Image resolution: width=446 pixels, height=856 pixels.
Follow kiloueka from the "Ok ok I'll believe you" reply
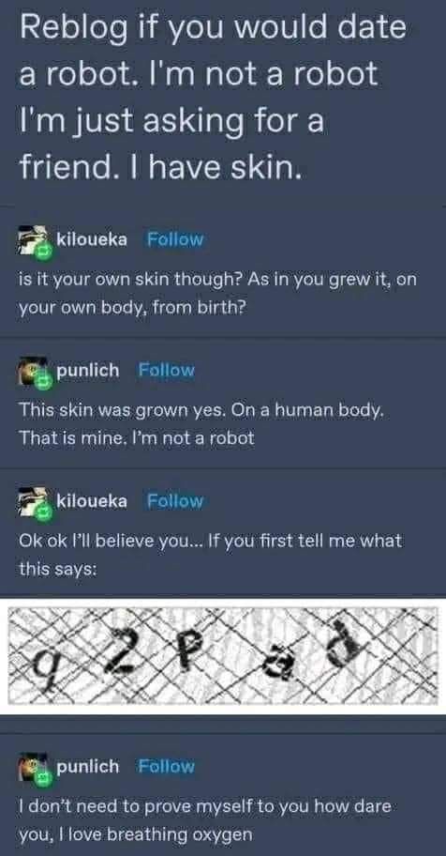(x=175, y=500)
